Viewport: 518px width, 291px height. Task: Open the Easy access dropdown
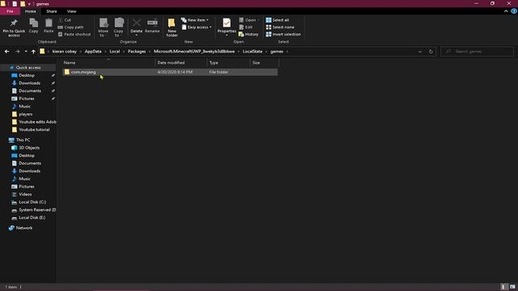click(196, 27)
